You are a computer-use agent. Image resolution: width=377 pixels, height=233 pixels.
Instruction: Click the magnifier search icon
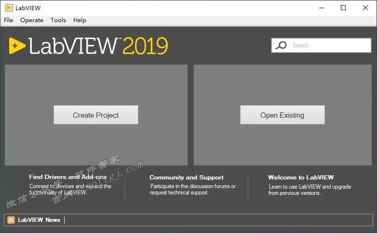pos(281,45)
